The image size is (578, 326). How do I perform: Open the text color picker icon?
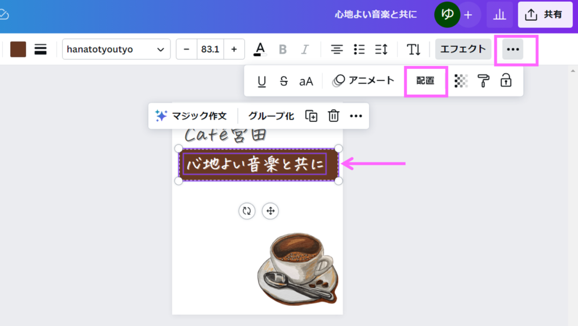click(x=260, y=49)
